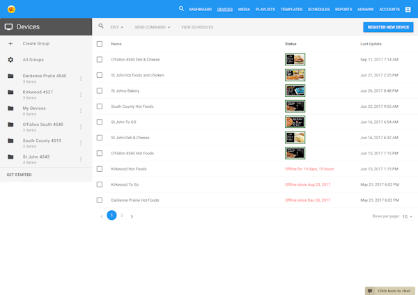Click the O'Fallon South 4540 folder icon
The height and width of the screenshot is (295, 418).
point(10,125)
